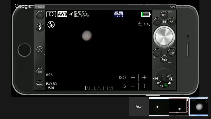This screenshot has height=119, width=211.
Task: Tap the dark round button below shutter on left
Action: (157, 52)
